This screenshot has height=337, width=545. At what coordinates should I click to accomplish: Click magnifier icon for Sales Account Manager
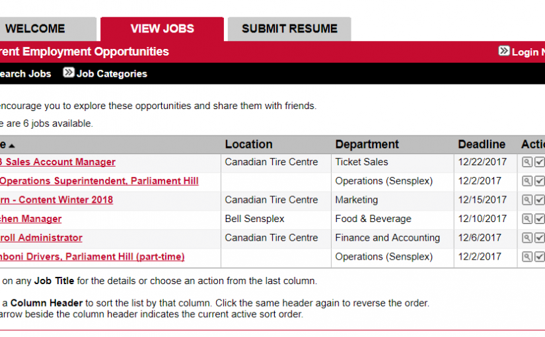[527, 163]
